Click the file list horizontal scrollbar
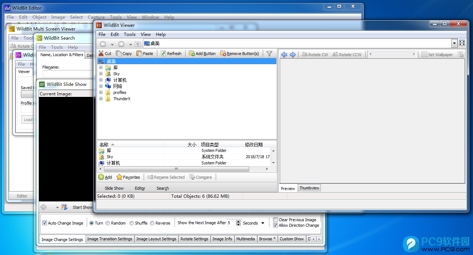Image resolution: width=473 pixels, height=255 pixels. click(176, 169)
